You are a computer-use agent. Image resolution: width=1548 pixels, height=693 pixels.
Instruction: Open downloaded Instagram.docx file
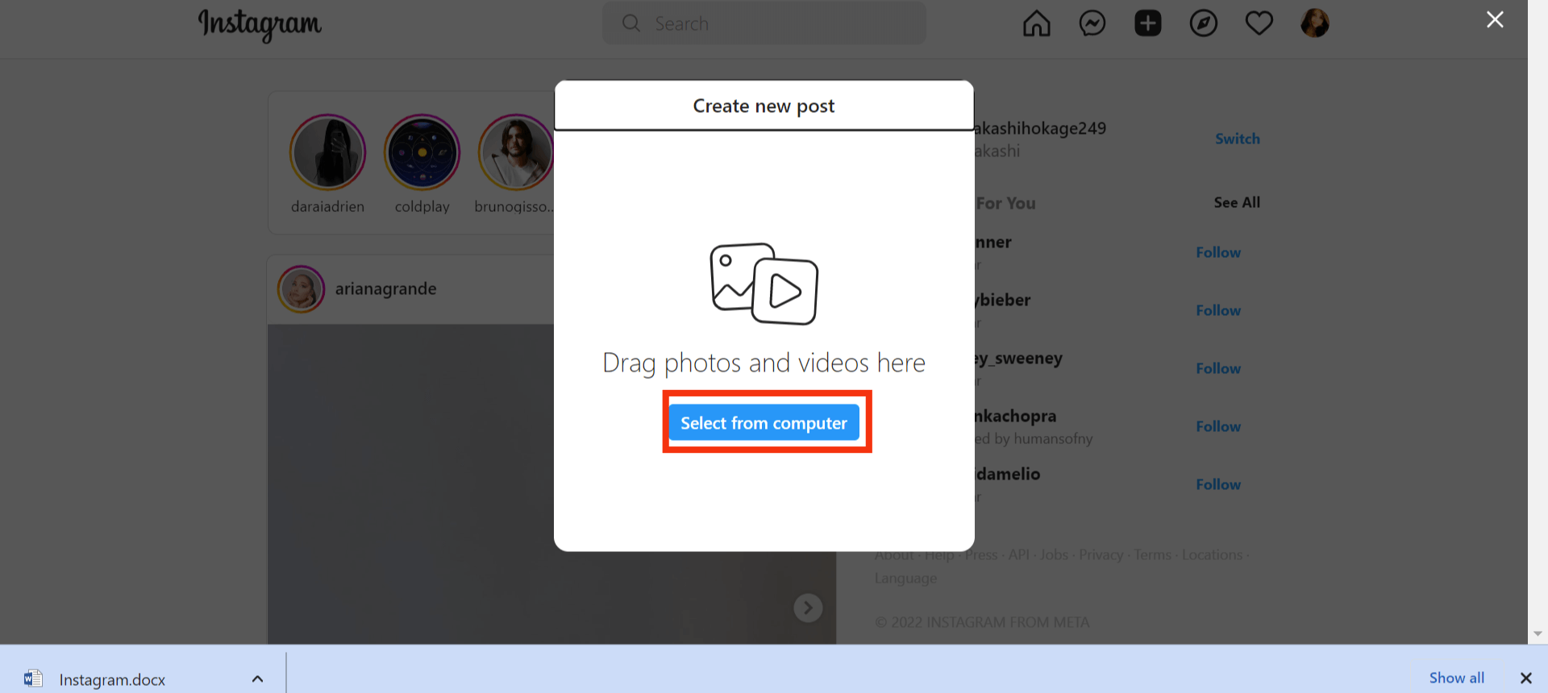point(112,679)
